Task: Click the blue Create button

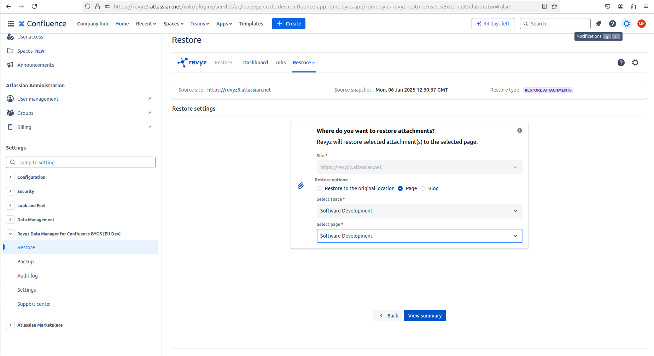Action: click(289, 24)
